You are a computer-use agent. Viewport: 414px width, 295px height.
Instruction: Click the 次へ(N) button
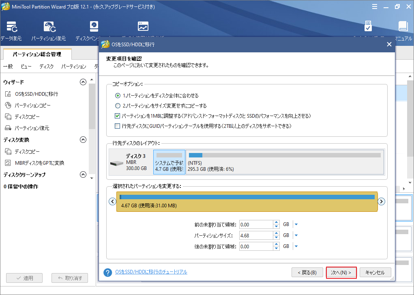(x=341, y=272)
